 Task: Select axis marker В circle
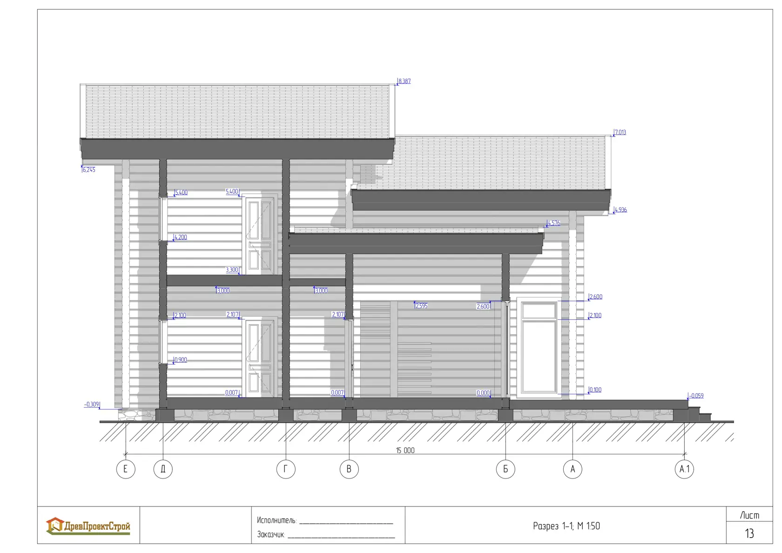[x=349, y=469]
